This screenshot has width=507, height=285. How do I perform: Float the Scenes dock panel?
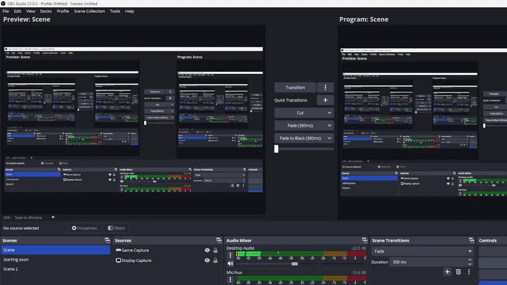point(107,241)
